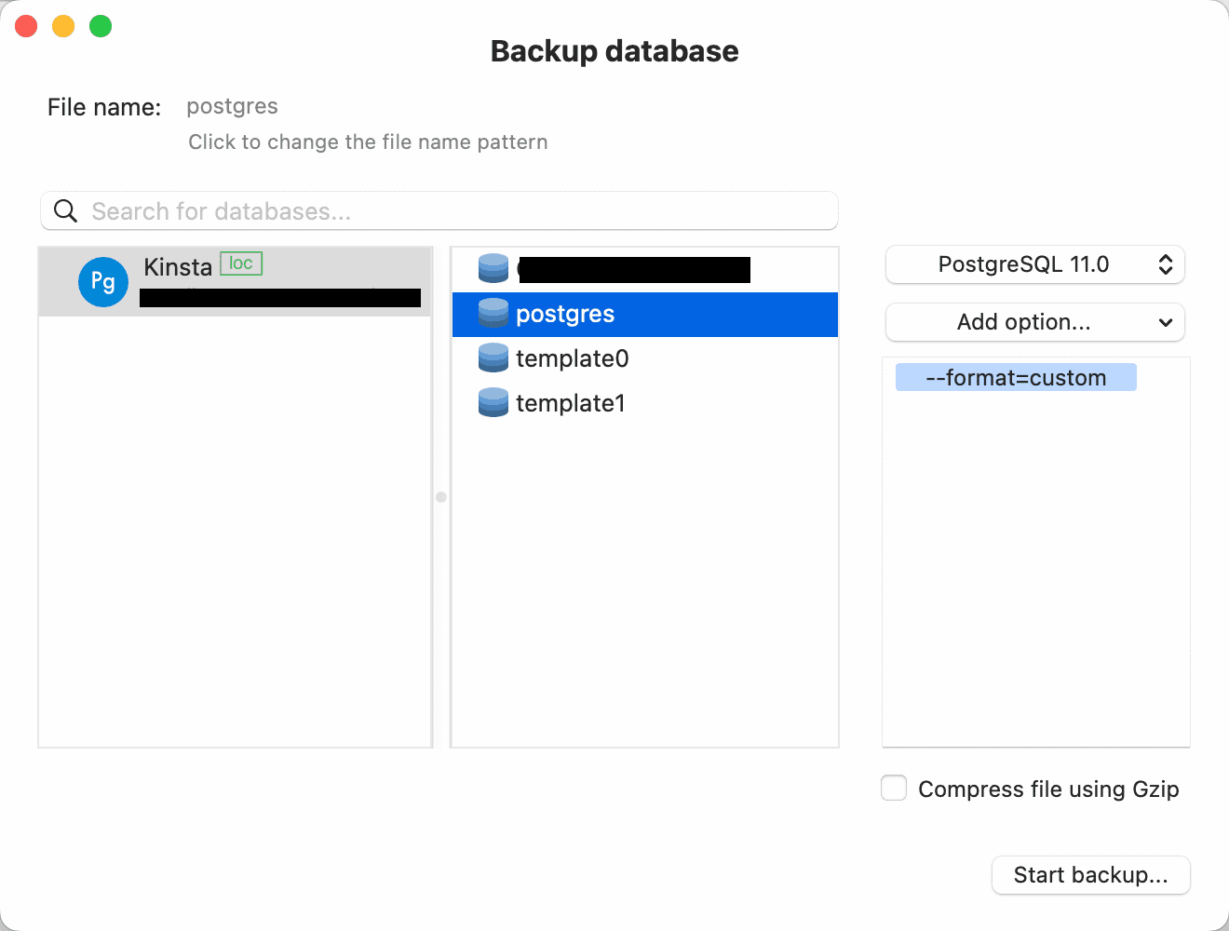Click the template1 database icon
This screenshot has width=1229, height=931.
coord(493,402)
